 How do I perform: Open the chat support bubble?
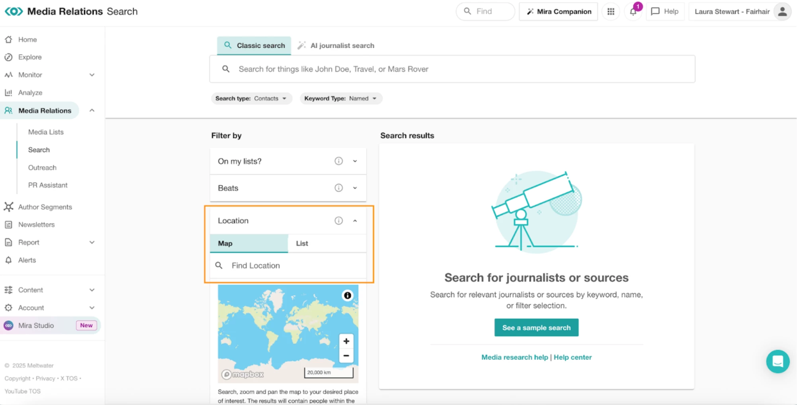coord(777,361)
